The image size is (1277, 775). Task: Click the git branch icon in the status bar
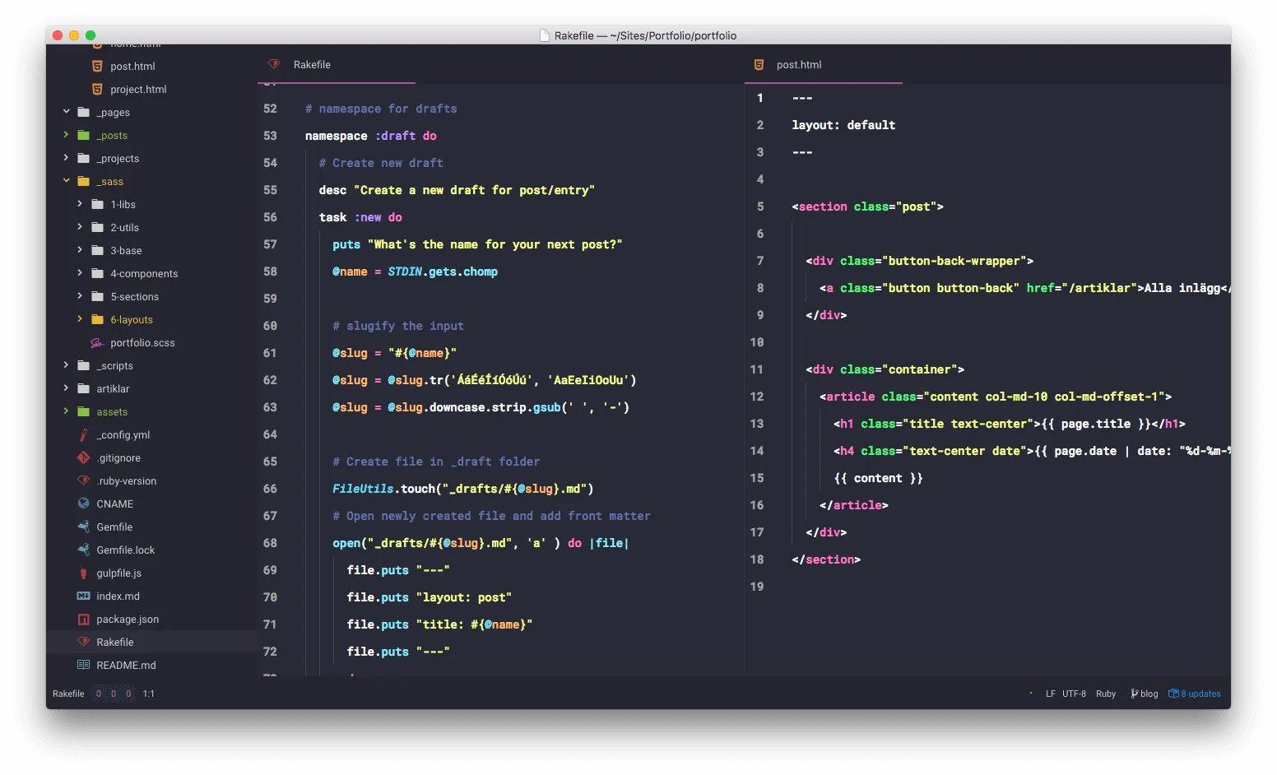pyautogui.click(x=1133, y=694)
